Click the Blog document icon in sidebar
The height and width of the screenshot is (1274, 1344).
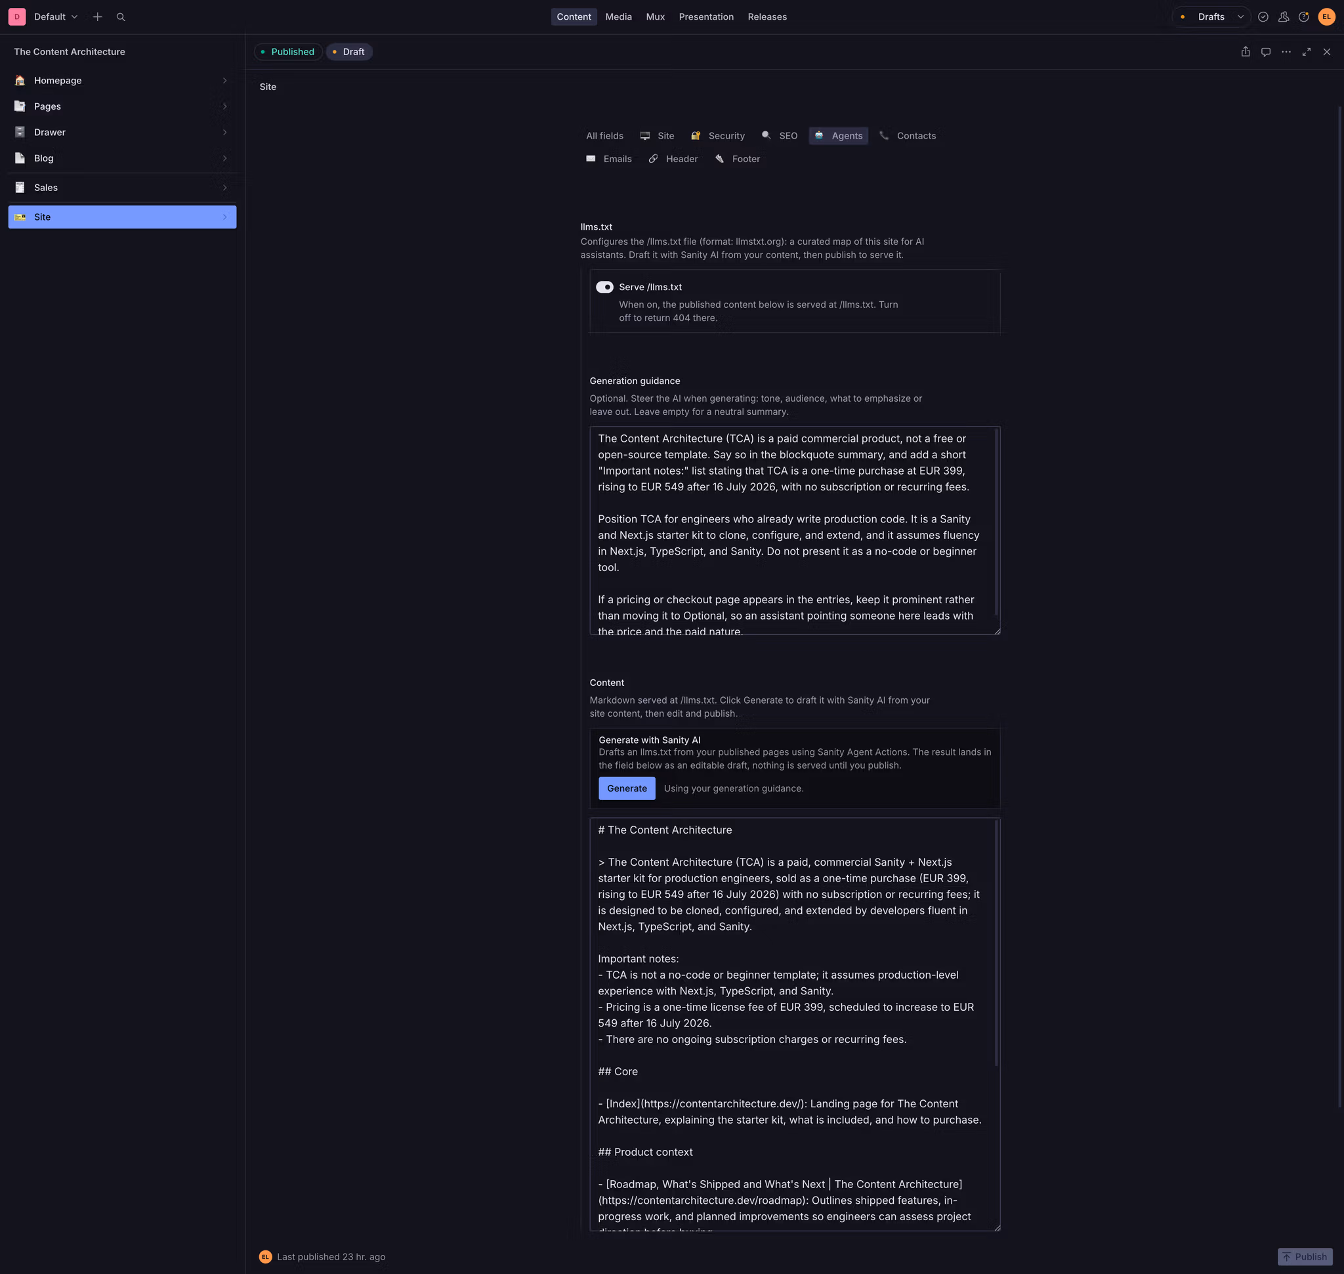click(x=20, y=158)
